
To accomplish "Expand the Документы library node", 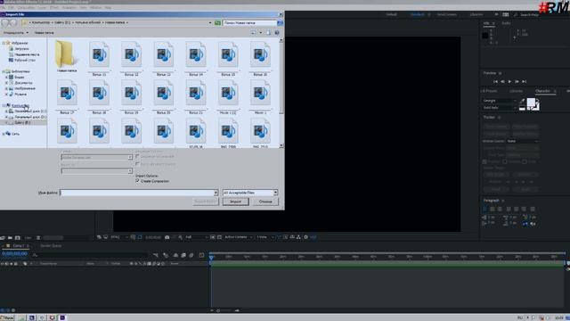I will pos(6,83).
